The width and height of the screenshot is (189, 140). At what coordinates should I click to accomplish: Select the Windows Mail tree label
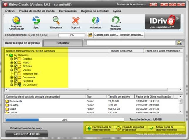click(31, 74)
